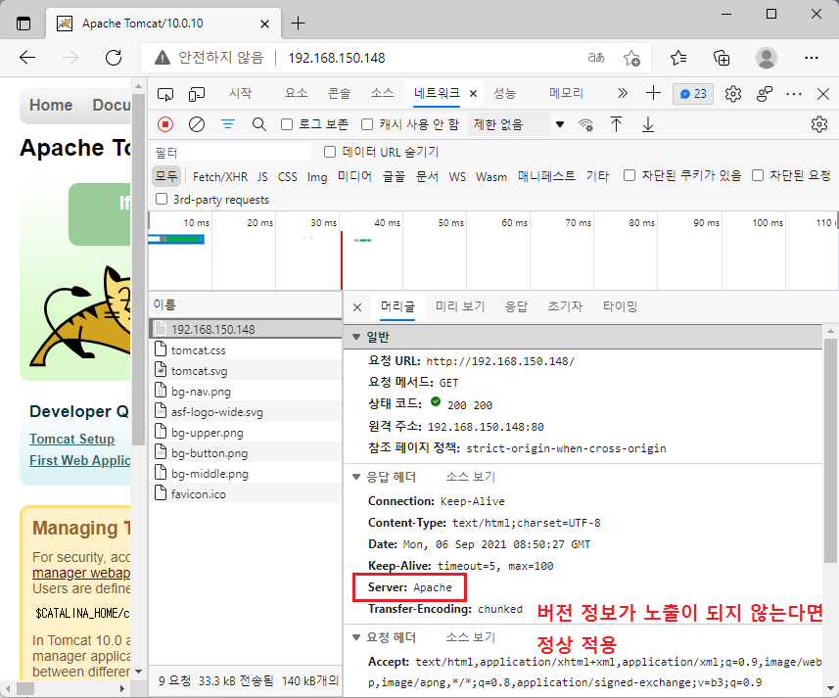The image size is (839, 698).
Task: Switch to the 소스 tab
Action: tap(382, 93)
